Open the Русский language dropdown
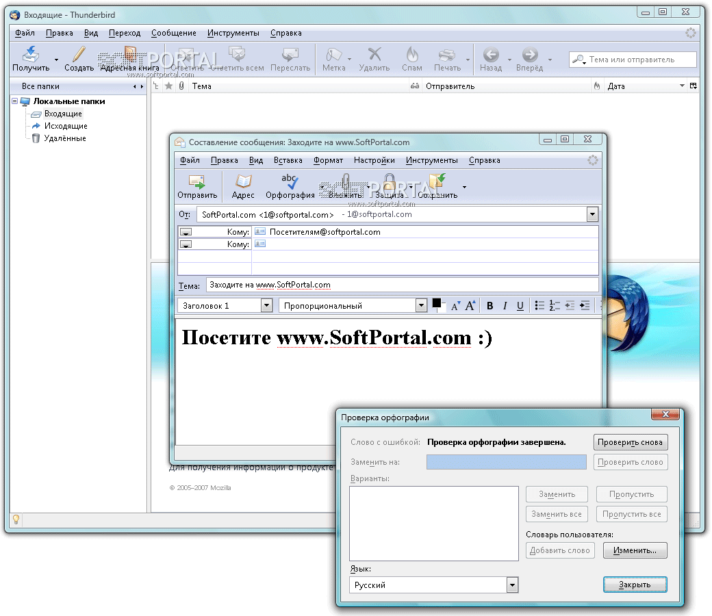712x616 pixels. tap(512, 585)
